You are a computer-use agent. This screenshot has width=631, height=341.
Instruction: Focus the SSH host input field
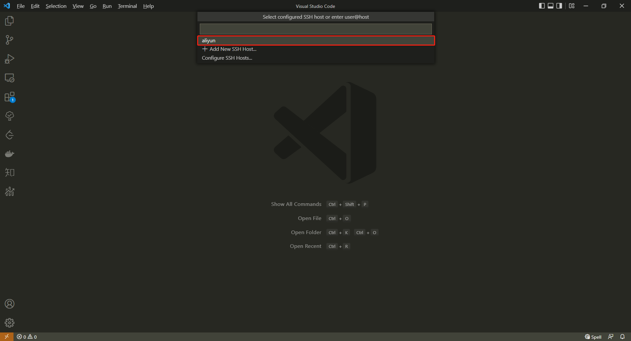pos(315,29)
